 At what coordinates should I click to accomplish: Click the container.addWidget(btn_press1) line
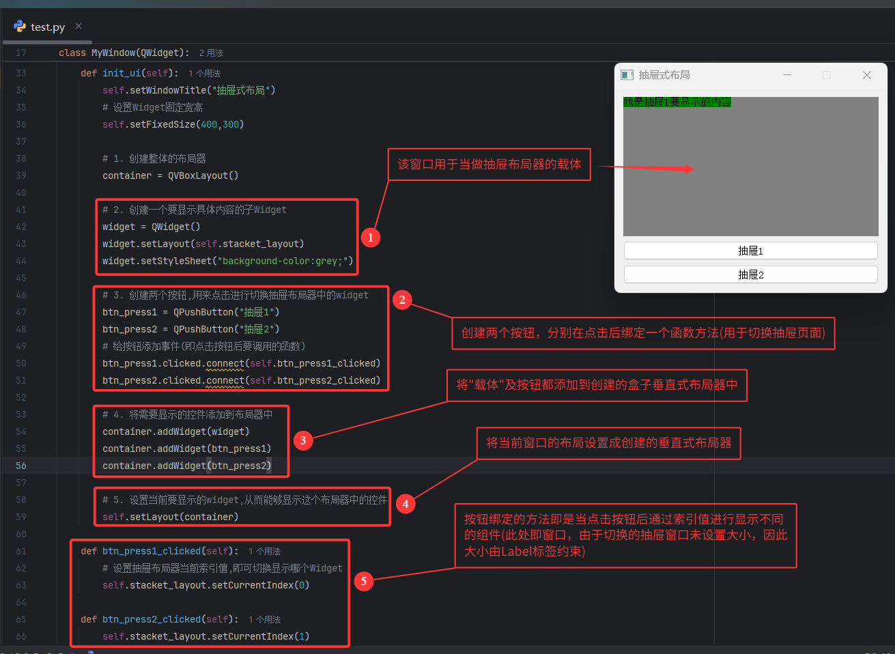point(187,449)
